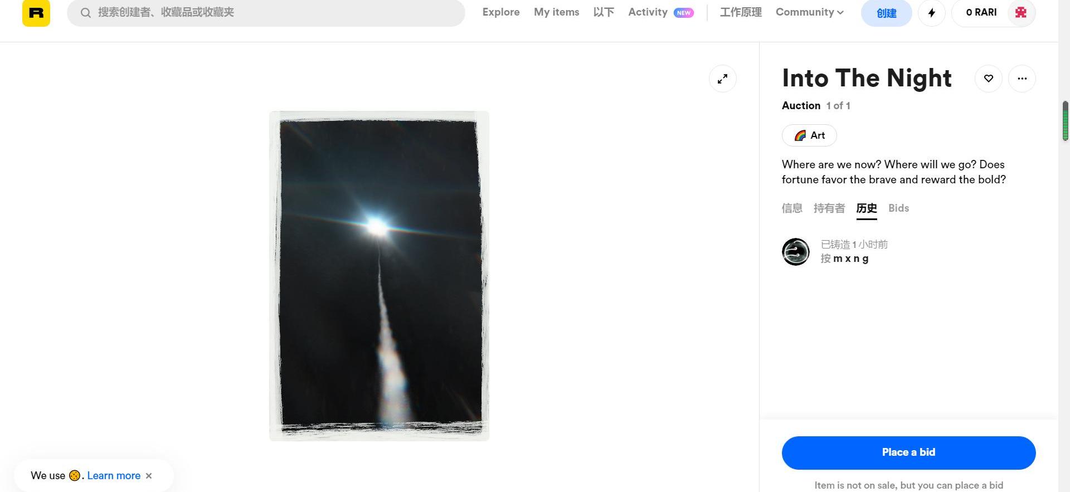
Task: Click the cookie emoji in notice
Action: coord(75,475)
